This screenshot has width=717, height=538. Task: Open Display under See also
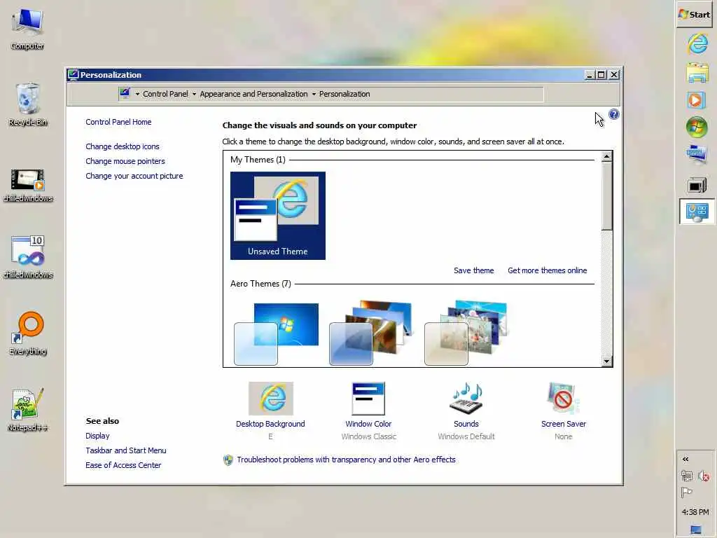click(x=97, y=436)
